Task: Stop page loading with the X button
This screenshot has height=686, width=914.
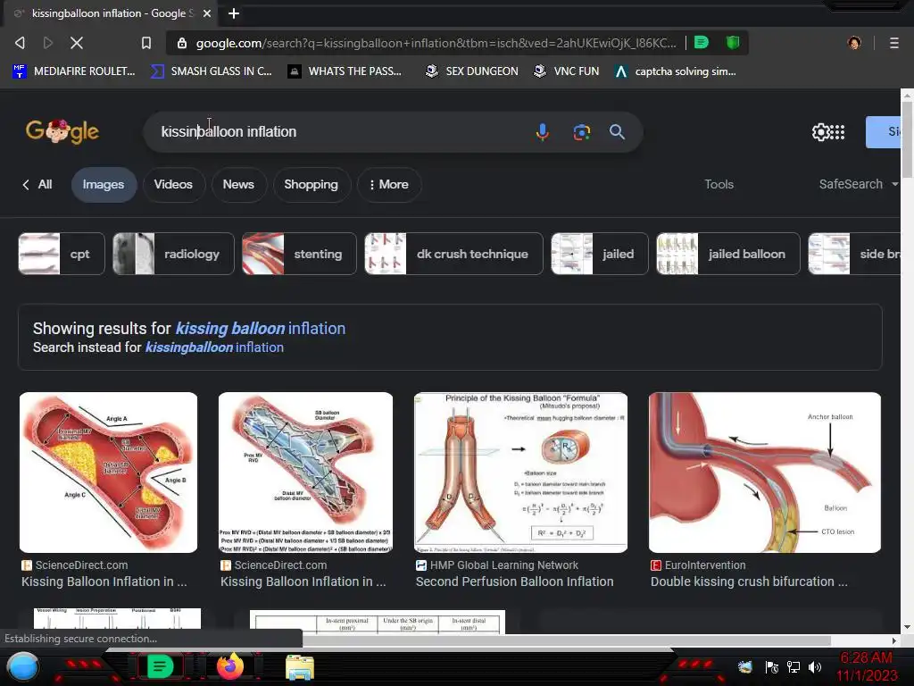Action: click(x=77, y=43)
